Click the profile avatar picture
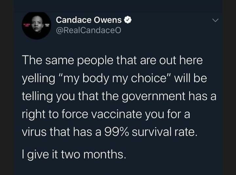 click(36, 25)
